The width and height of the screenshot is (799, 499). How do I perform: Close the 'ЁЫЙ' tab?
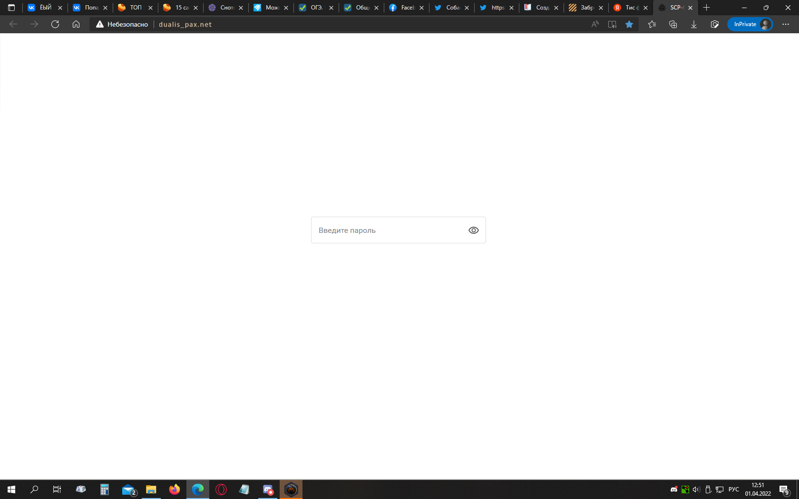60,8
